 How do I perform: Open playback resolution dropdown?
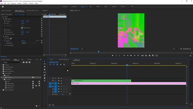click(x=176, y=49)
